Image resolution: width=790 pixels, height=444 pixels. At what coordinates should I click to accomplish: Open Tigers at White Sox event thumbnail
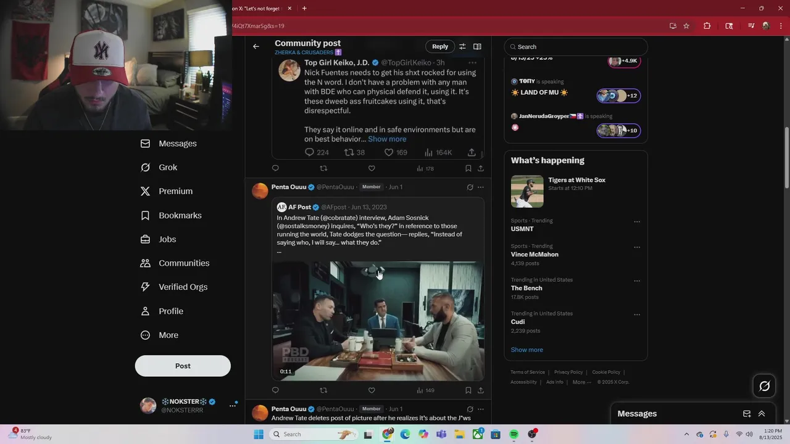point(527,191)
